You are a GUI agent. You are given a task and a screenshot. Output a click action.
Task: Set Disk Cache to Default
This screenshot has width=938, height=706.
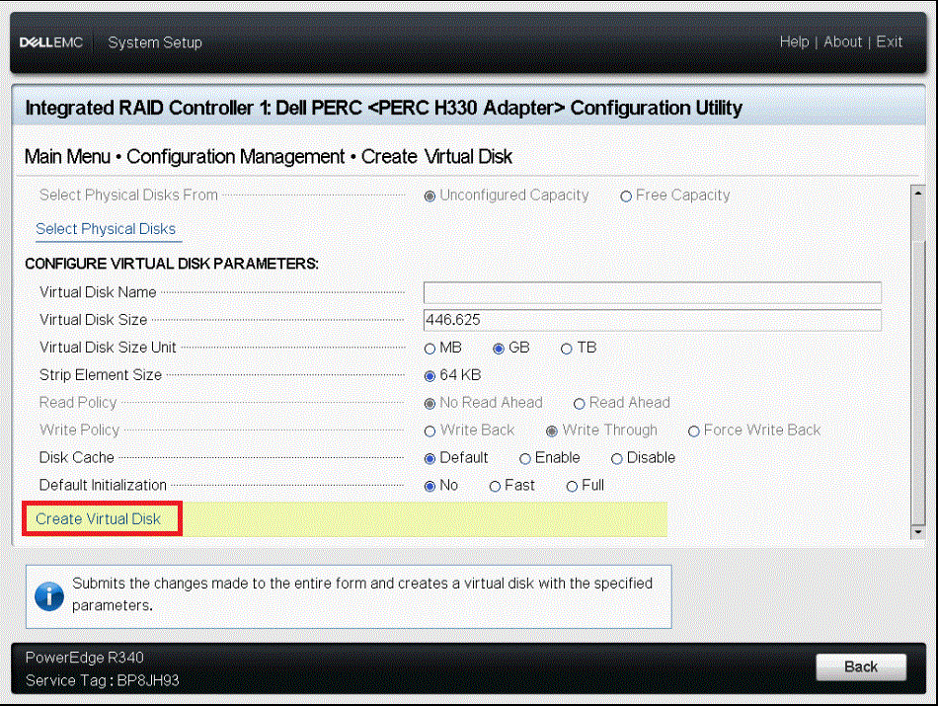(x=430, y=459)
